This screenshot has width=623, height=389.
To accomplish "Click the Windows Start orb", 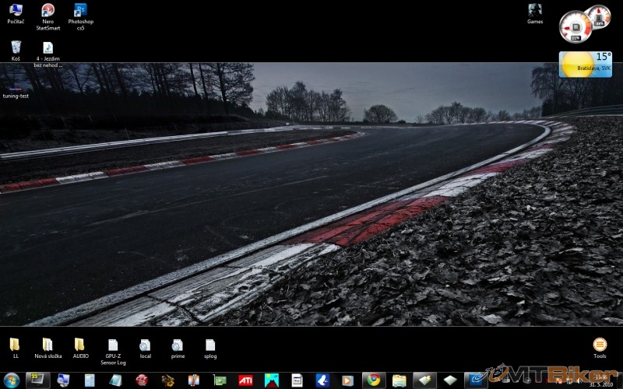I will [12, 380].
